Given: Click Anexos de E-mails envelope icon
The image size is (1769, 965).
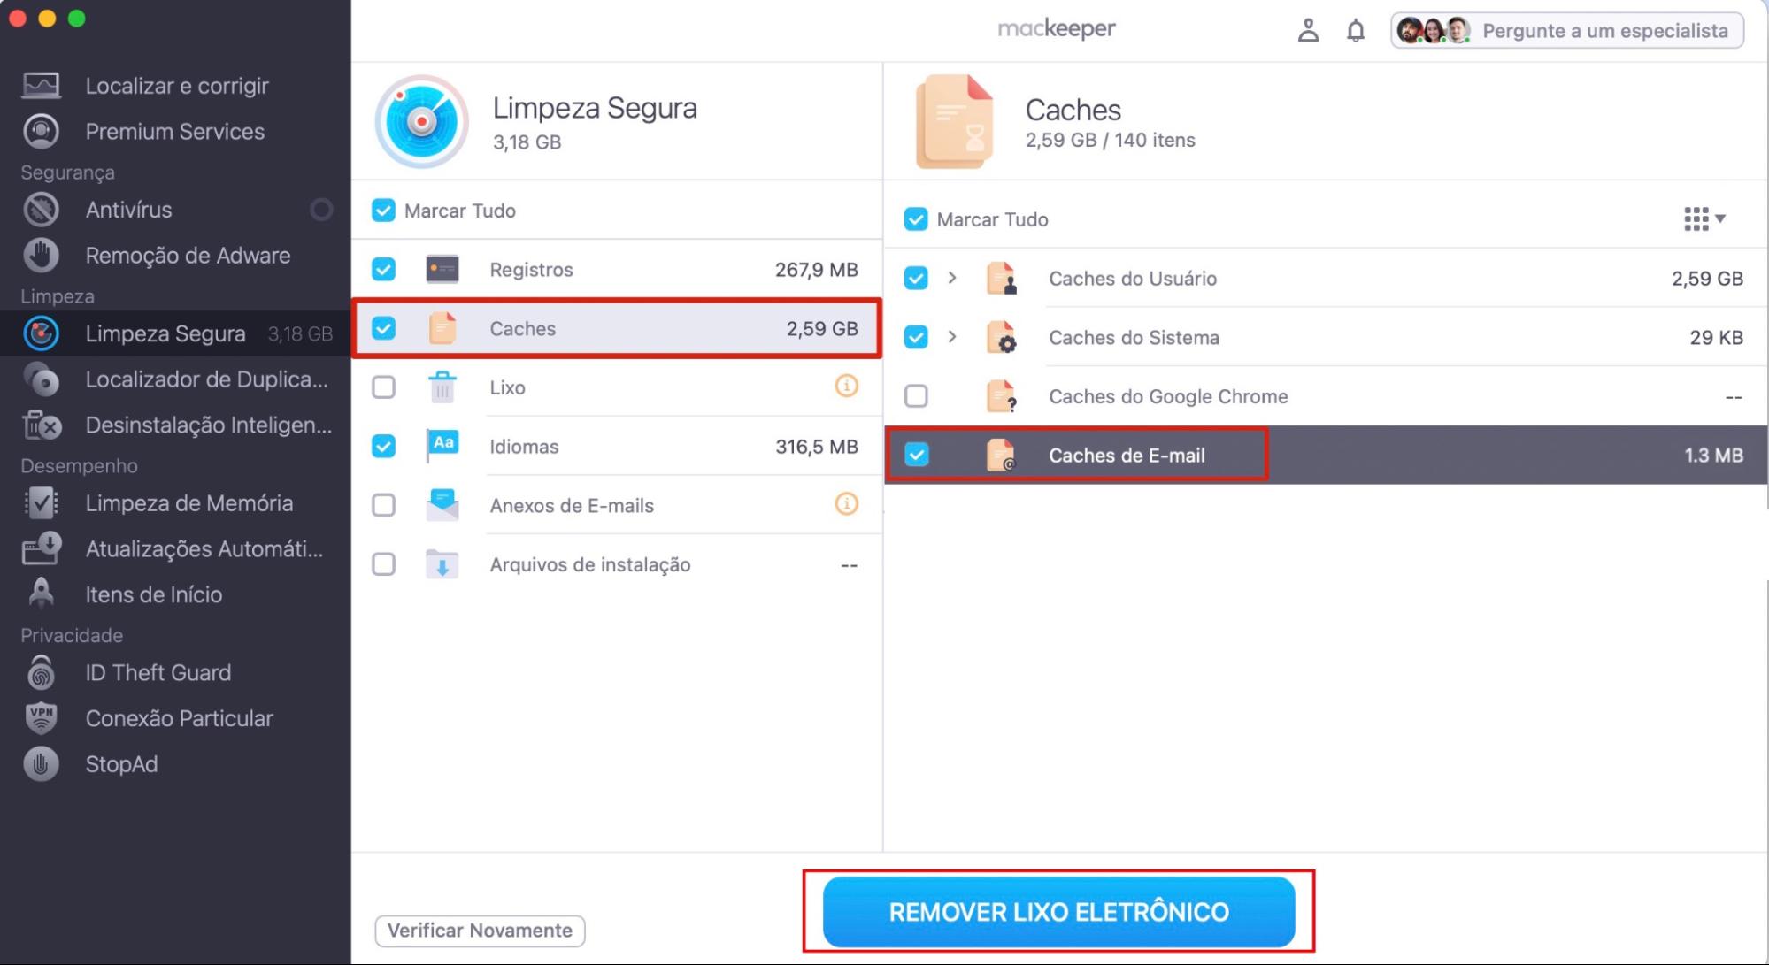Looking at the screenshot, I should pos(442,505).
